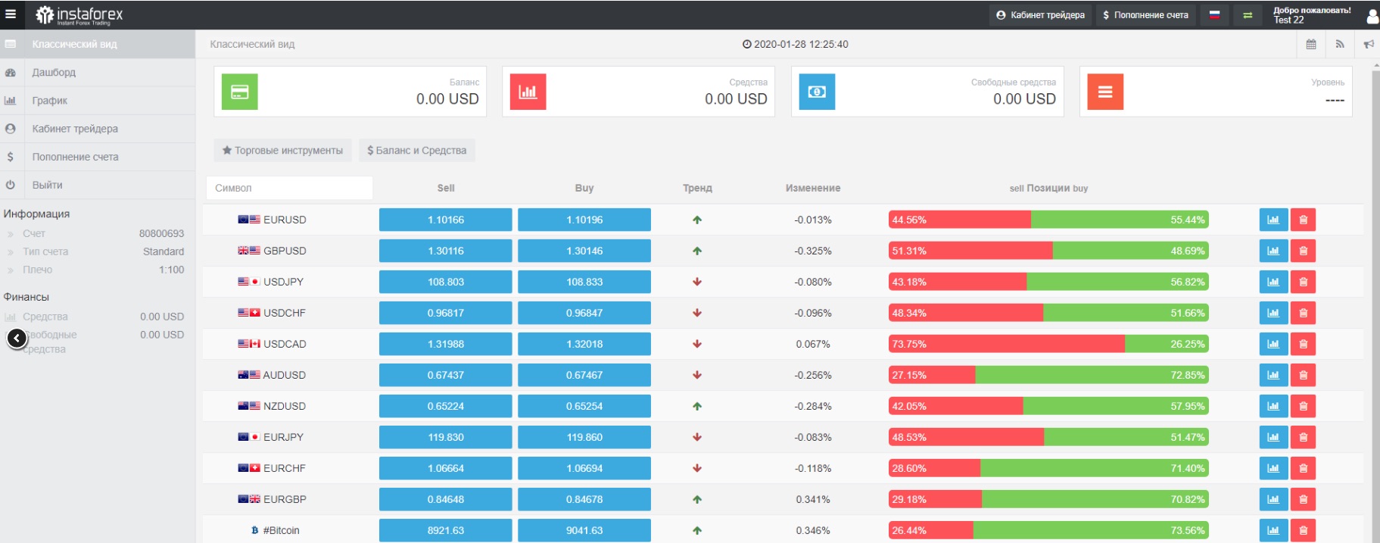
Task: Click Выйти to log out
Action: pyautogui.click(x=98, y=185)
